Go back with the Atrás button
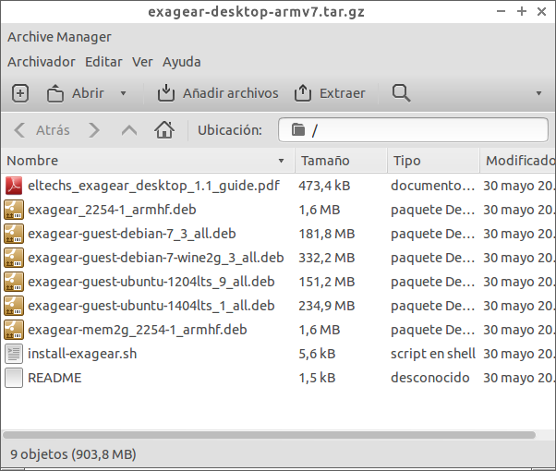Screen dimensions: 556x471 pyautogui.click(x=42, y=130)
